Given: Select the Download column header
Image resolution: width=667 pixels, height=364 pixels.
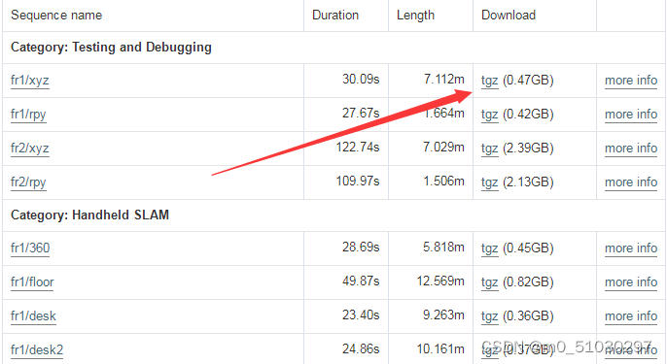Looking at the screenshot, I should point(509,16).
